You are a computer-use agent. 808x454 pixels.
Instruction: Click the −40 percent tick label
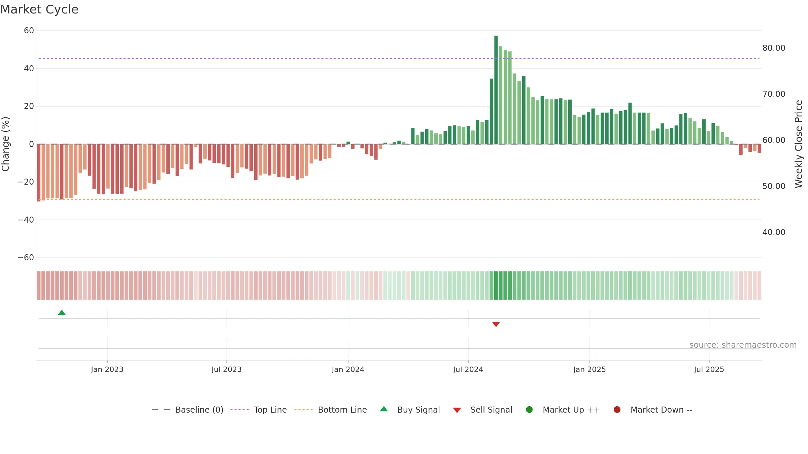point(26,220)
